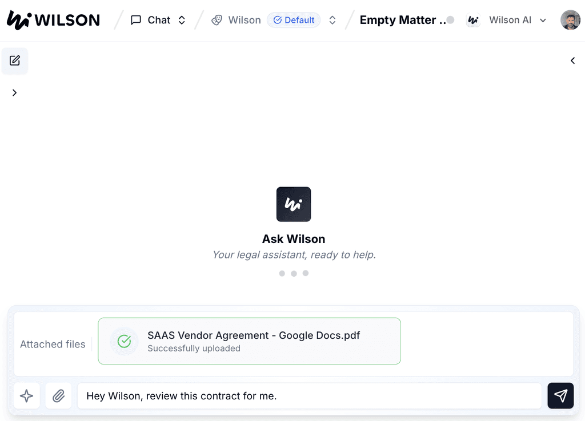Click the Wilson logo in header
This screenshot has height=421, width=585.
point(53,20)
